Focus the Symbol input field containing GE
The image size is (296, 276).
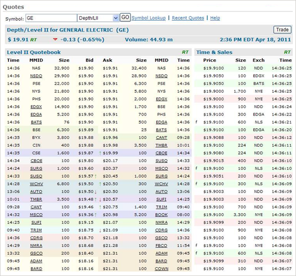coord(51,18)
